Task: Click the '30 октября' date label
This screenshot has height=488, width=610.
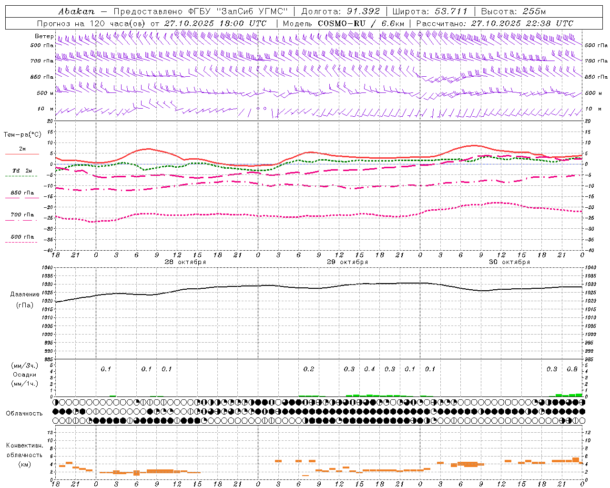Action: [509, 262]
